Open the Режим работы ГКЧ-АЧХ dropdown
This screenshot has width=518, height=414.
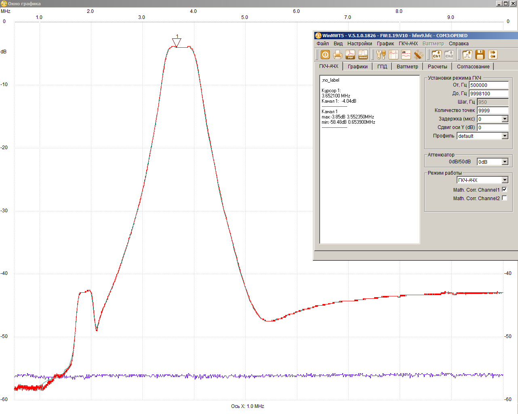(x=505, y=180)
